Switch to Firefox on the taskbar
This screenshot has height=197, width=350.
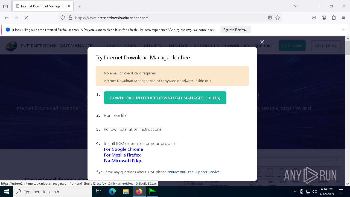[x=139, y=192]
